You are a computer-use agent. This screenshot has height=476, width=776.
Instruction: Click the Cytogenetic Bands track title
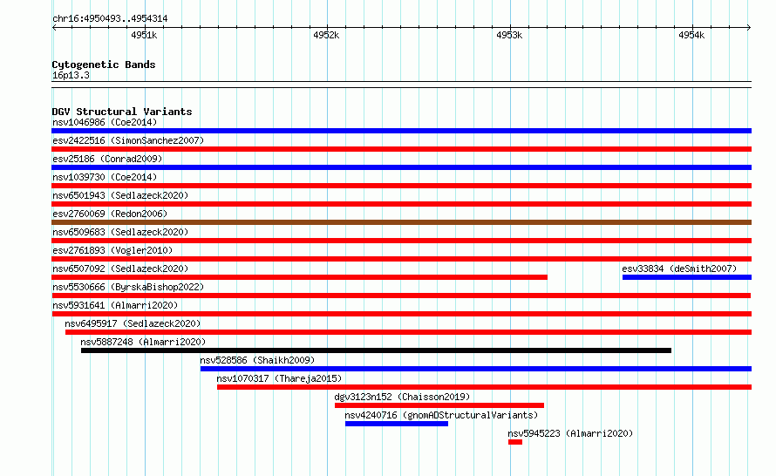point(104,65)
